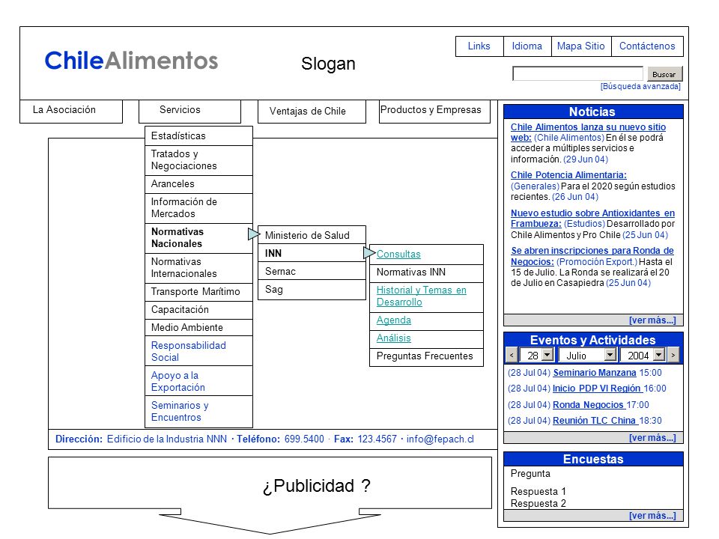This screenshot has height=539, width=719.
Task: Open the La Asociación tab
Action: 71,111
